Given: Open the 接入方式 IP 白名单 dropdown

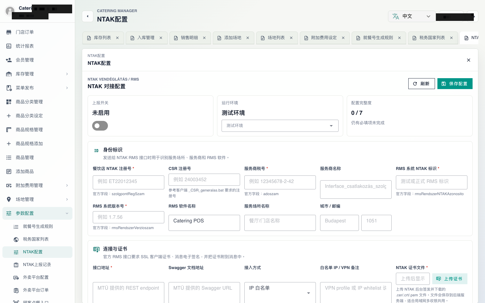Looking at the screenshot, I should tap(280, 292).
